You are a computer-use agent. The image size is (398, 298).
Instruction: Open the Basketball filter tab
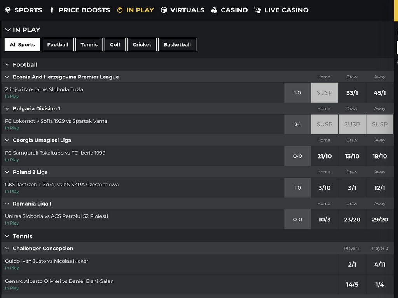pos(177,44)
